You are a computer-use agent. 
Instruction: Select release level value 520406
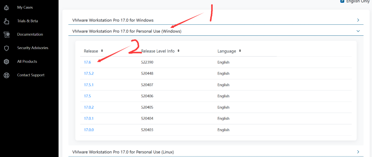coord(147,96)
